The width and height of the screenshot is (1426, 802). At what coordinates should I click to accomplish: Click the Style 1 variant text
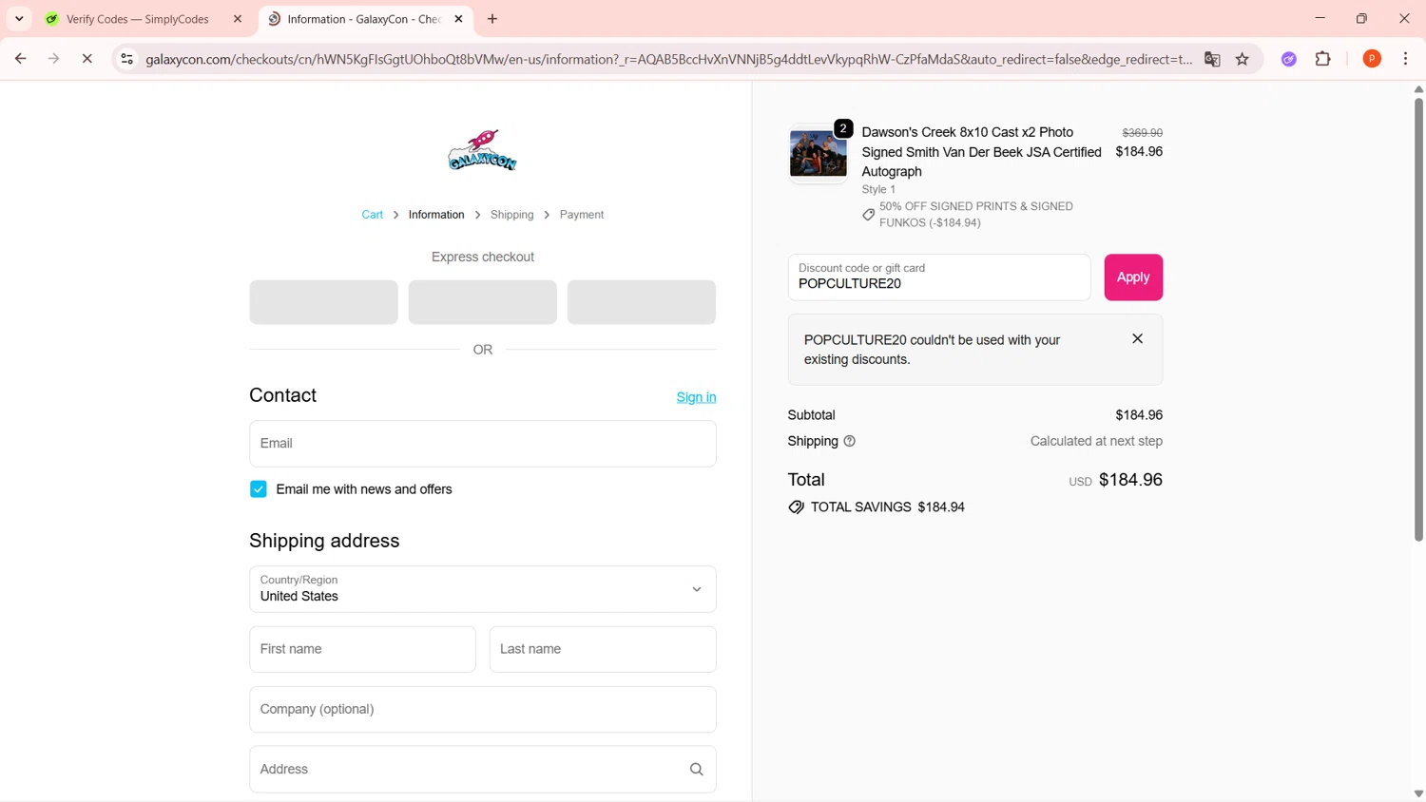coord(878,189)
